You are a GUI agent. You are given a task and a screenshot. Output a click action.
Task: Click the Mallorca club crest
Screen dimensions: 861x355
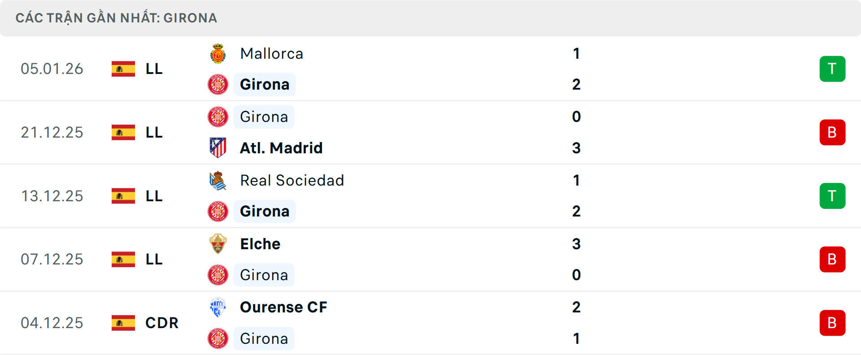(x=218, y=53)
